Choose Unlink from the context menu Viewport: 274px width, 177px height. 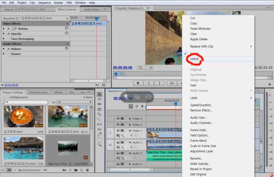pyautogui.click(x=194, y=59)
